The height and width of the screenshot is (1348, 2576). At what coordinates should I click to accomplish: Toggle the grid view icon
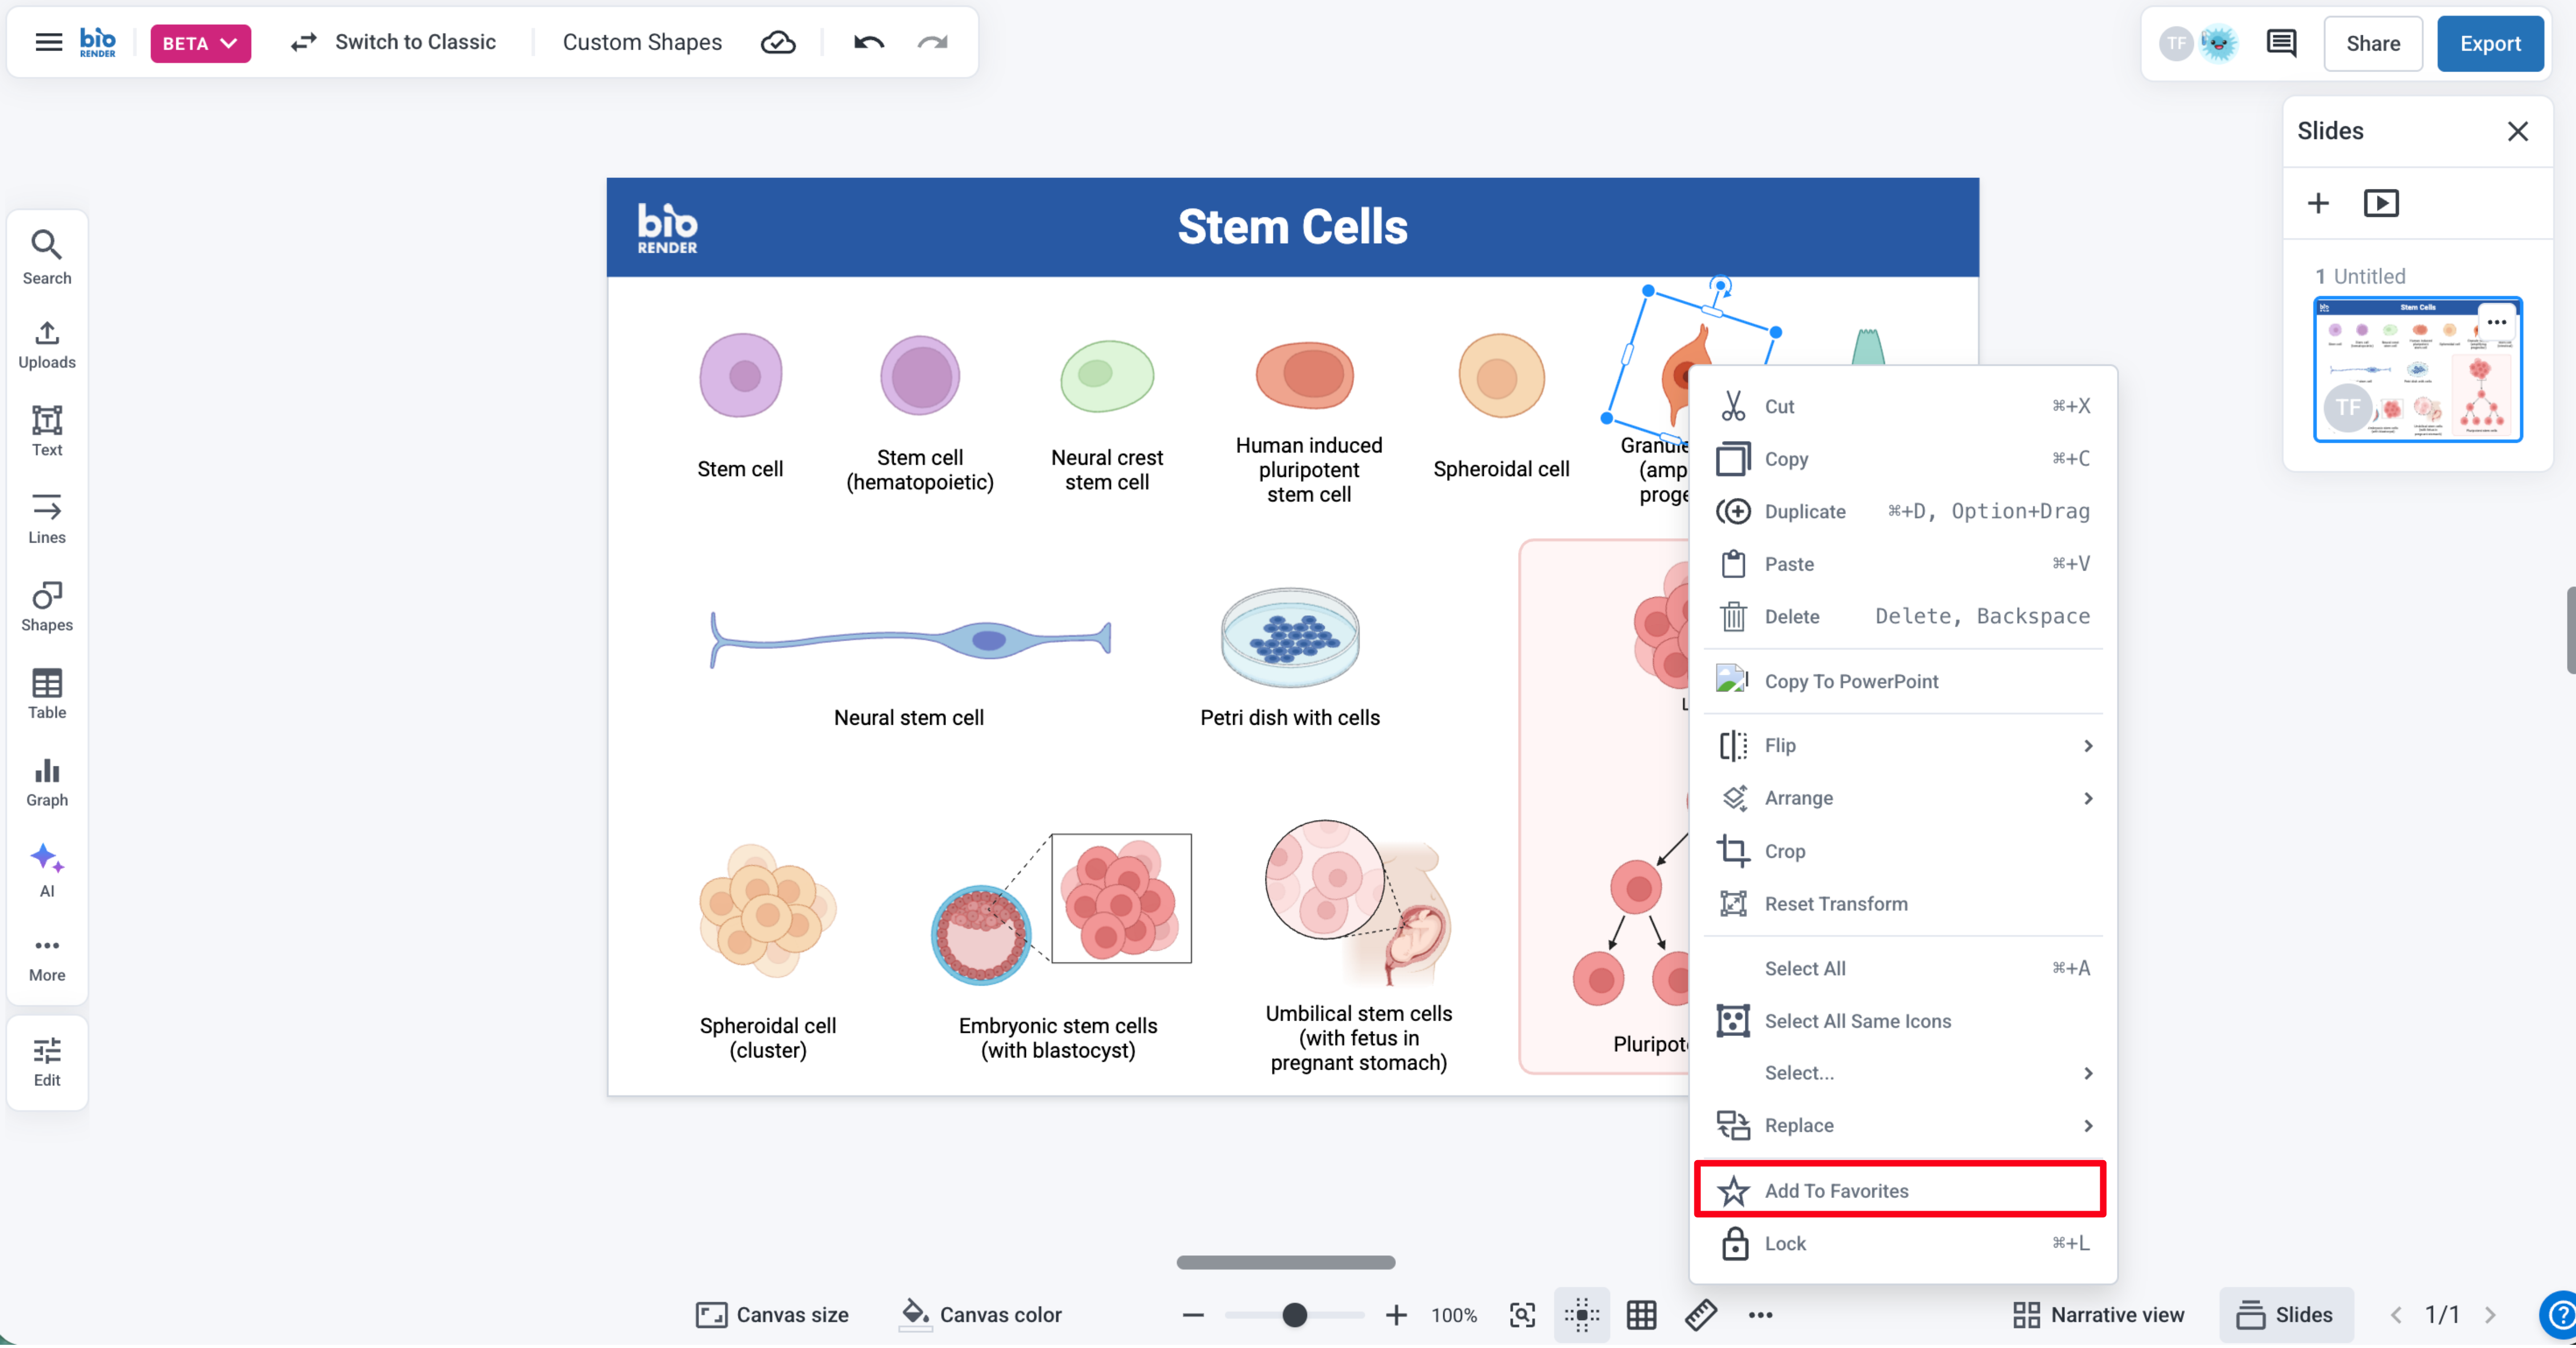pyautogui.click(x=1641, y=1314)
